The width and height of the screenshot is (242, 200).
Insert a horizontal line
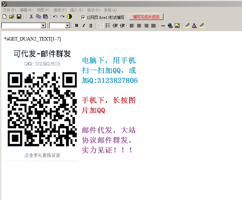click(x=163, y=26)
